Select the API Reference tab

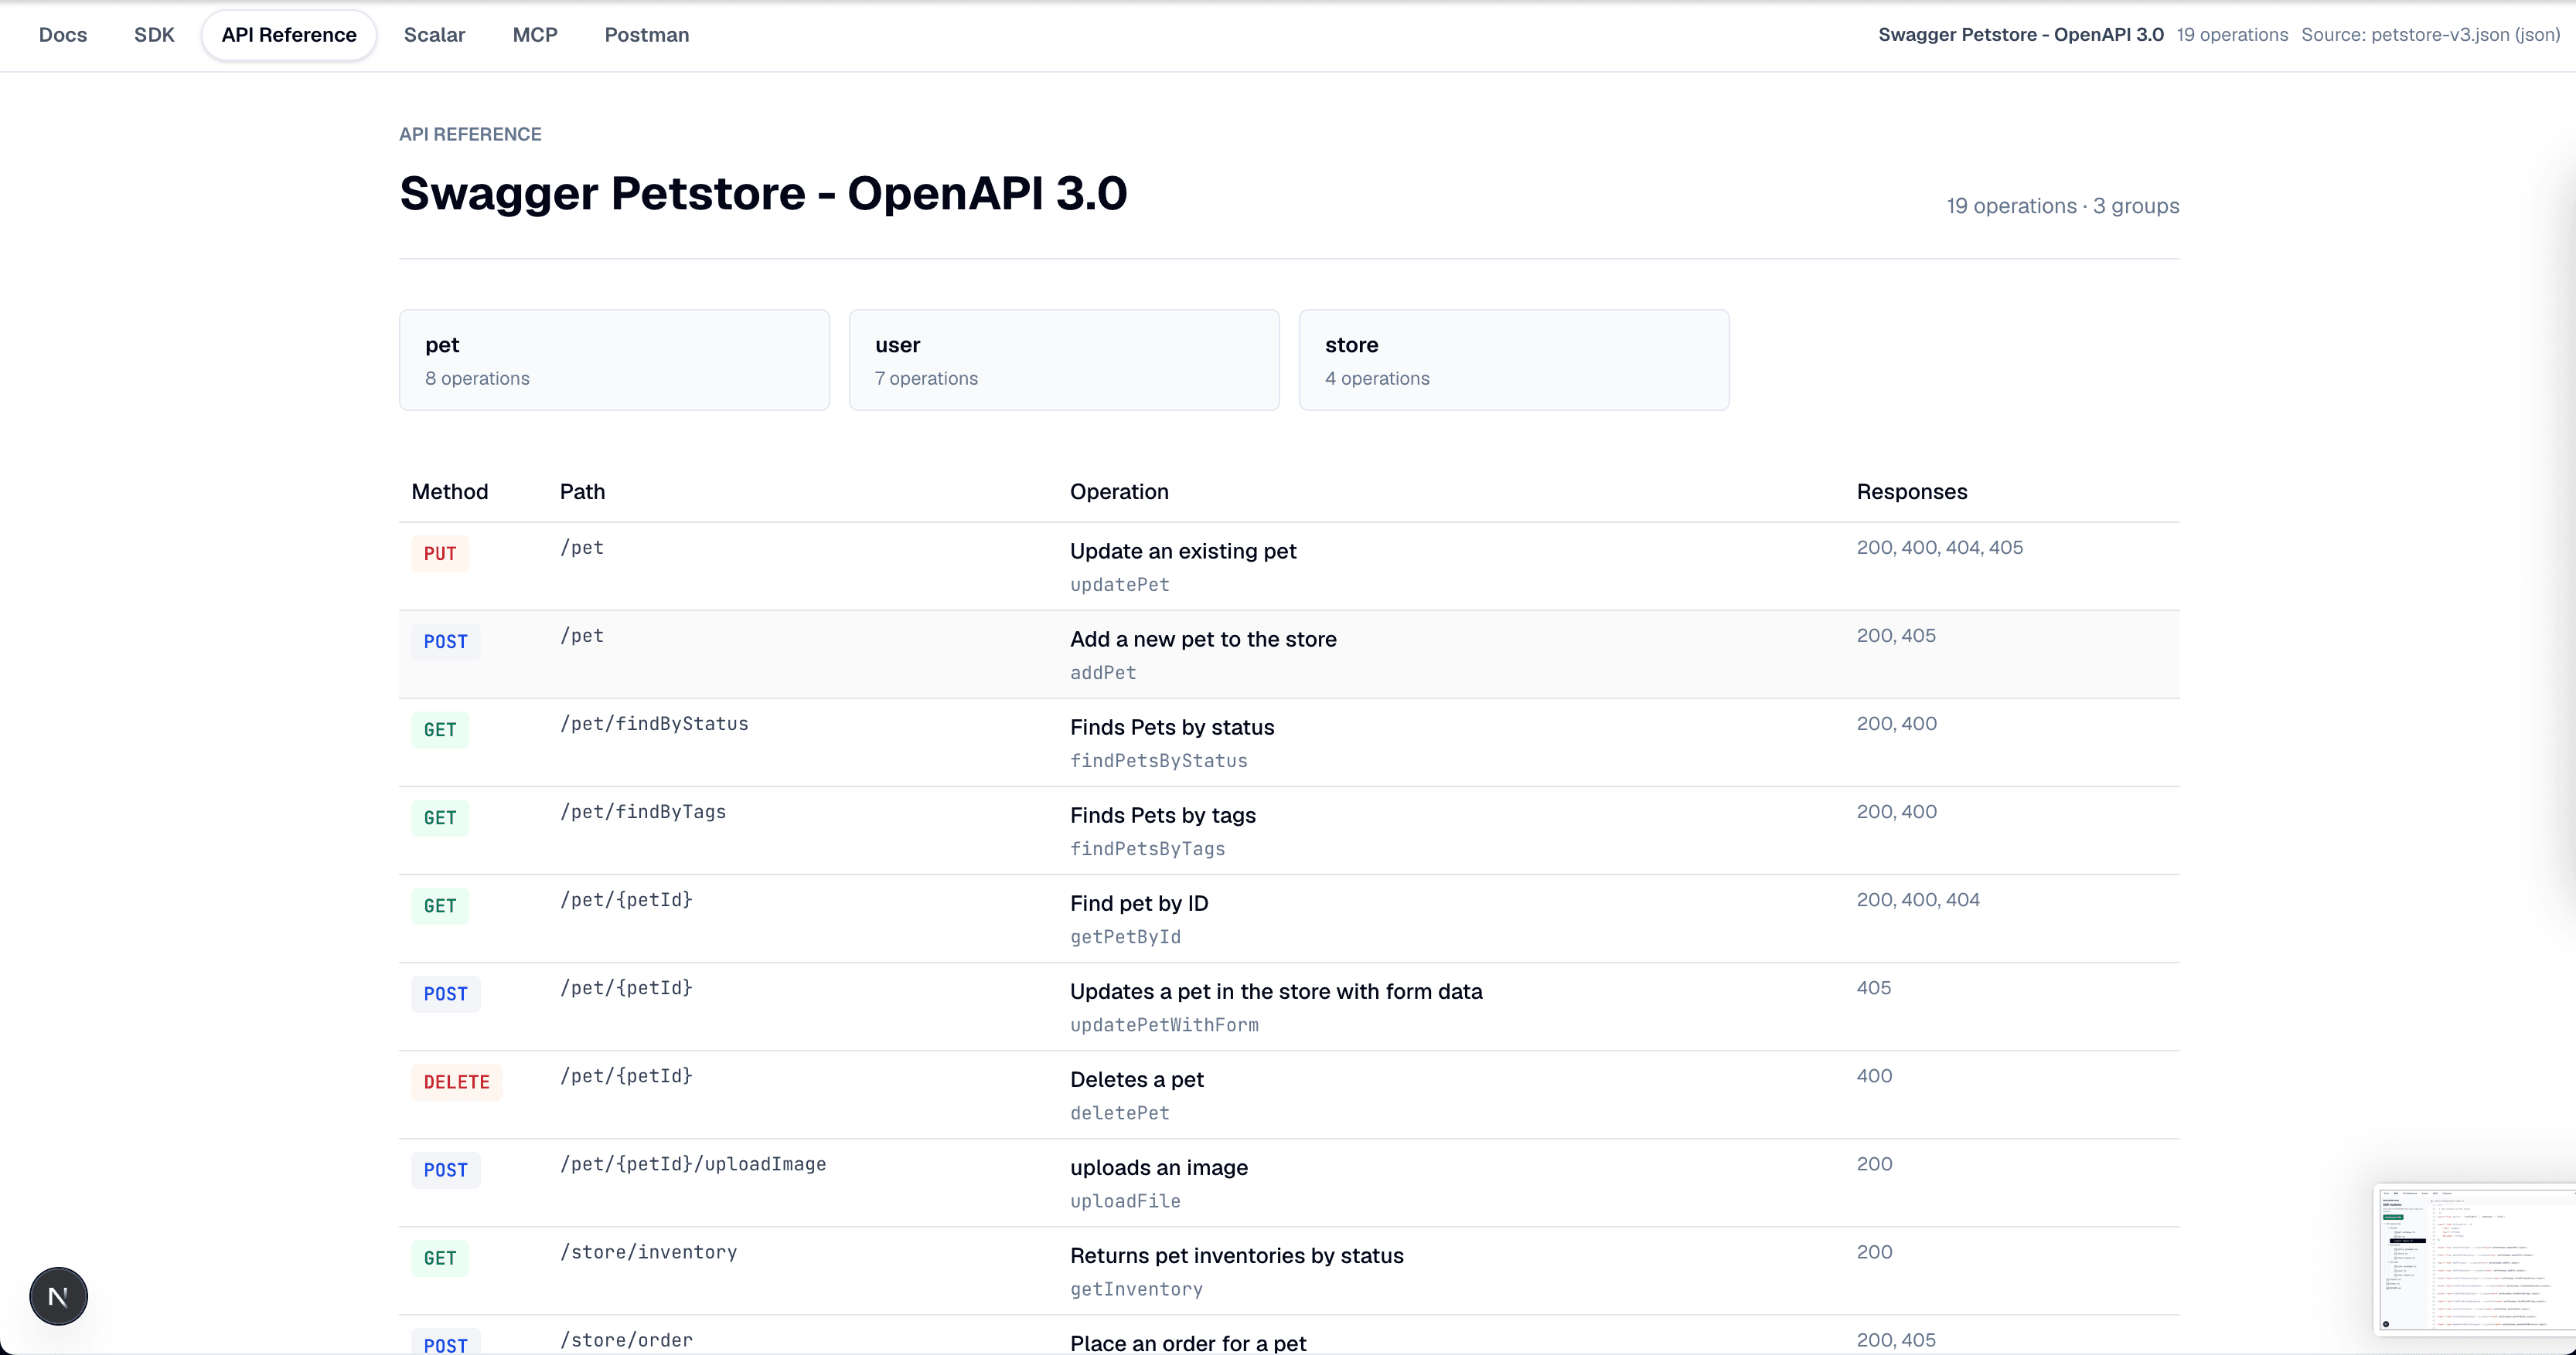(289, 35)
